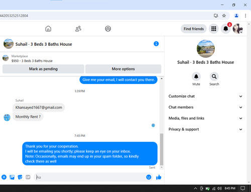The width and height of the screenshot is (251, 192).
Task: Expand Chat members section
Action: pos(205,107)
